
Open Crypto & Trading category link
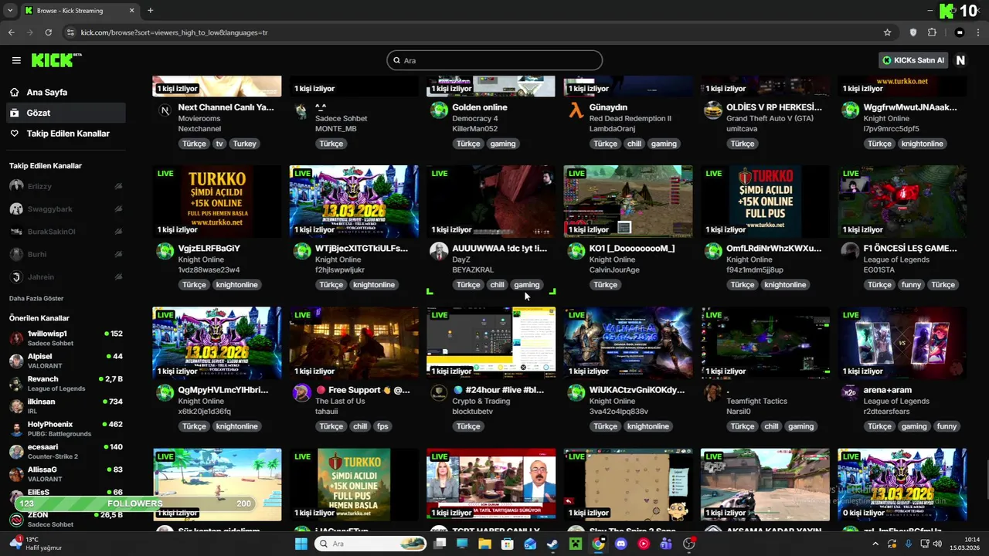(481, 401)
